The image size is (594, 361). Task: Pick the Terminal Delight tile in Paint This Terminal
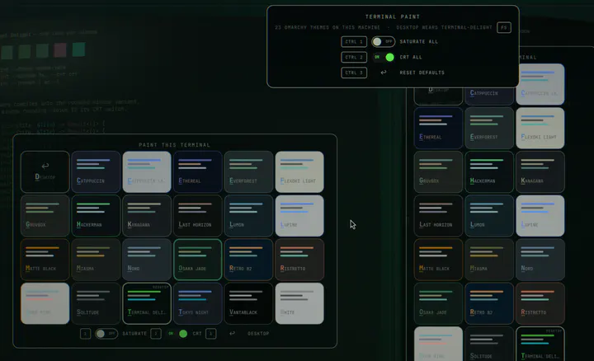click(x=147, y=303)
